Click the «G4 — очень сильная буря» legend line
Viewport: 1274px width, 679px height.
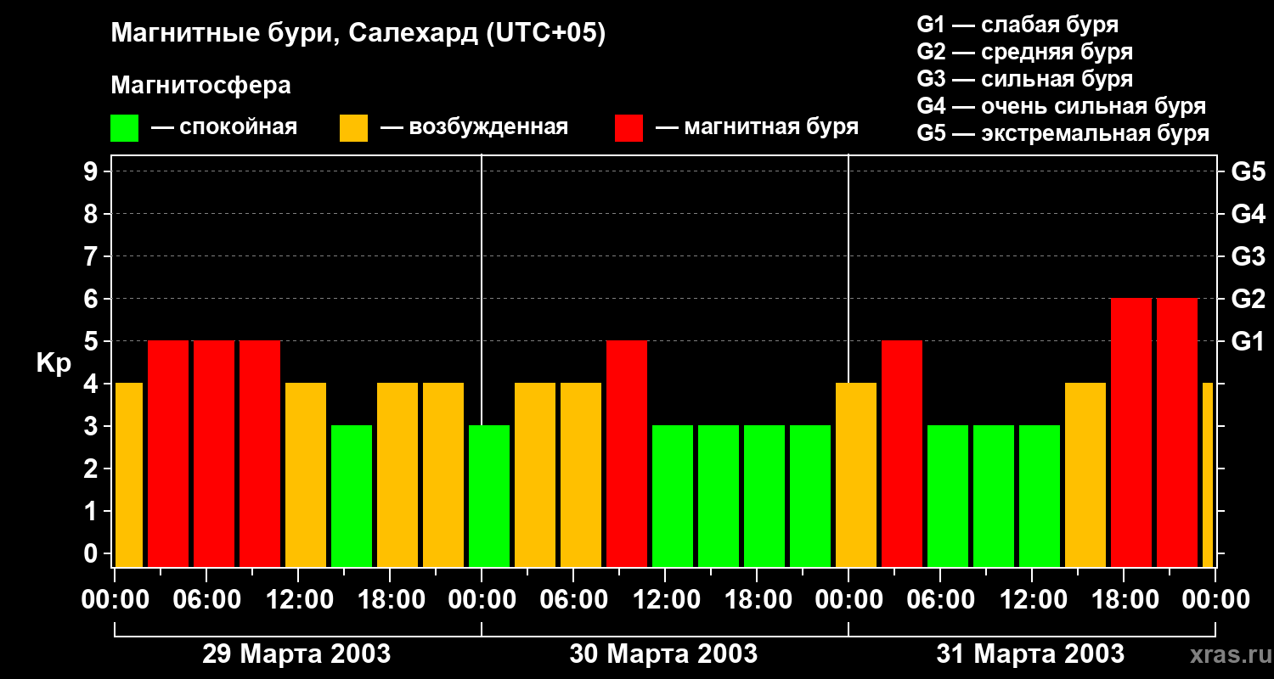point(1062,106)
